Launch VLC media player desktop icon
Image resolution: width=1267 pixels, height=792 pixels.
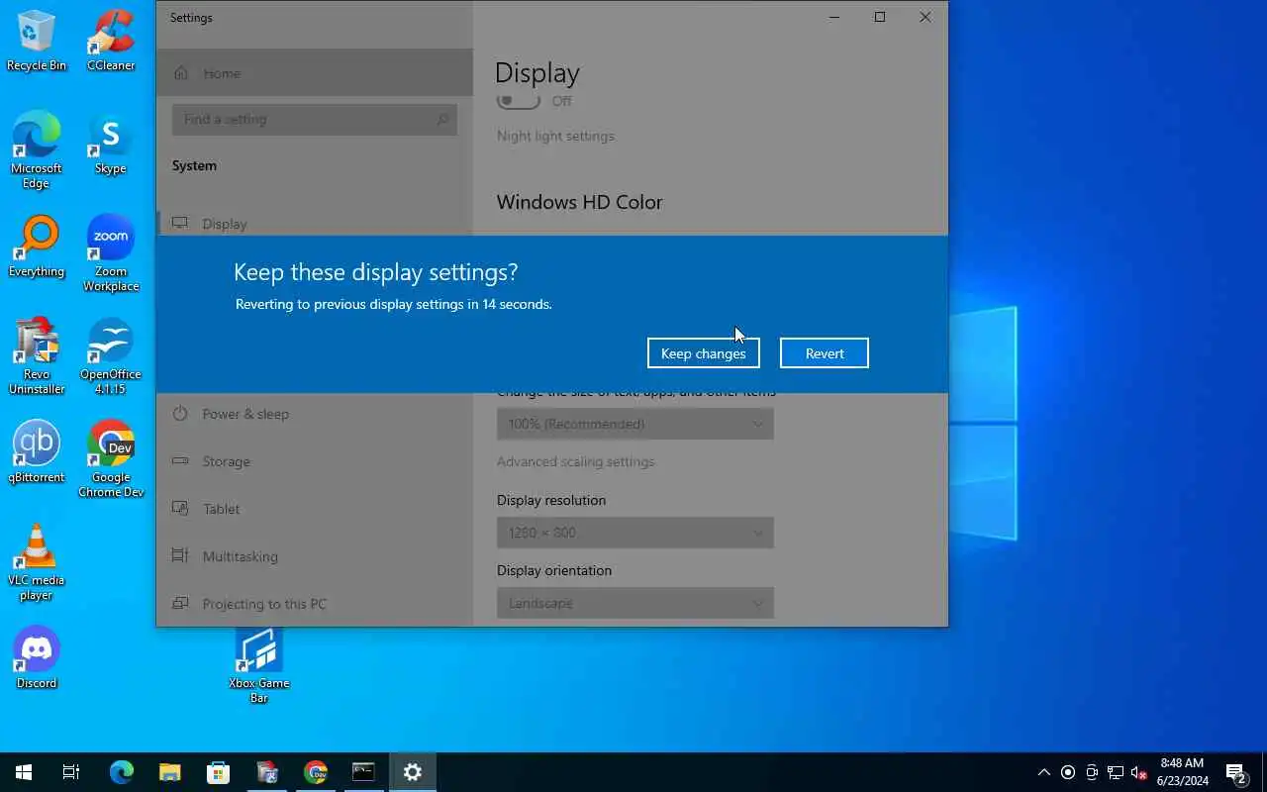[37, 562]
